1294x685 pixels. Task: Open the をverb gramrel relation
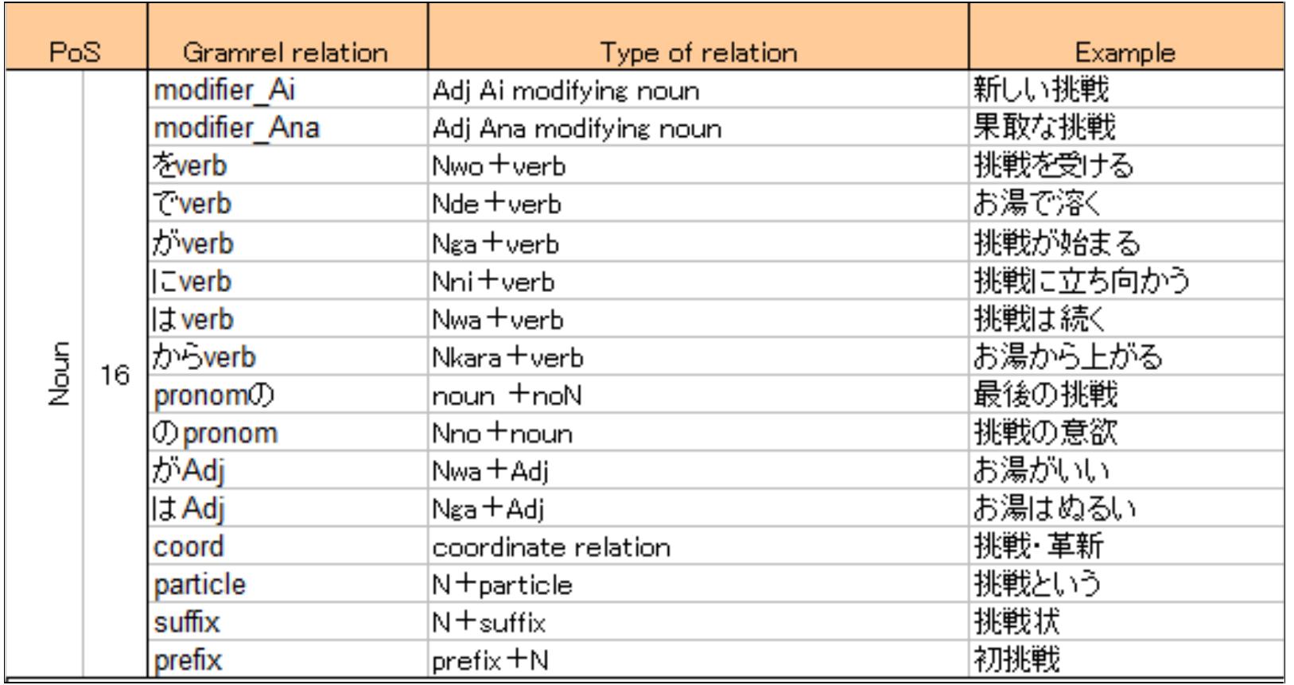(x=191, y=165)
